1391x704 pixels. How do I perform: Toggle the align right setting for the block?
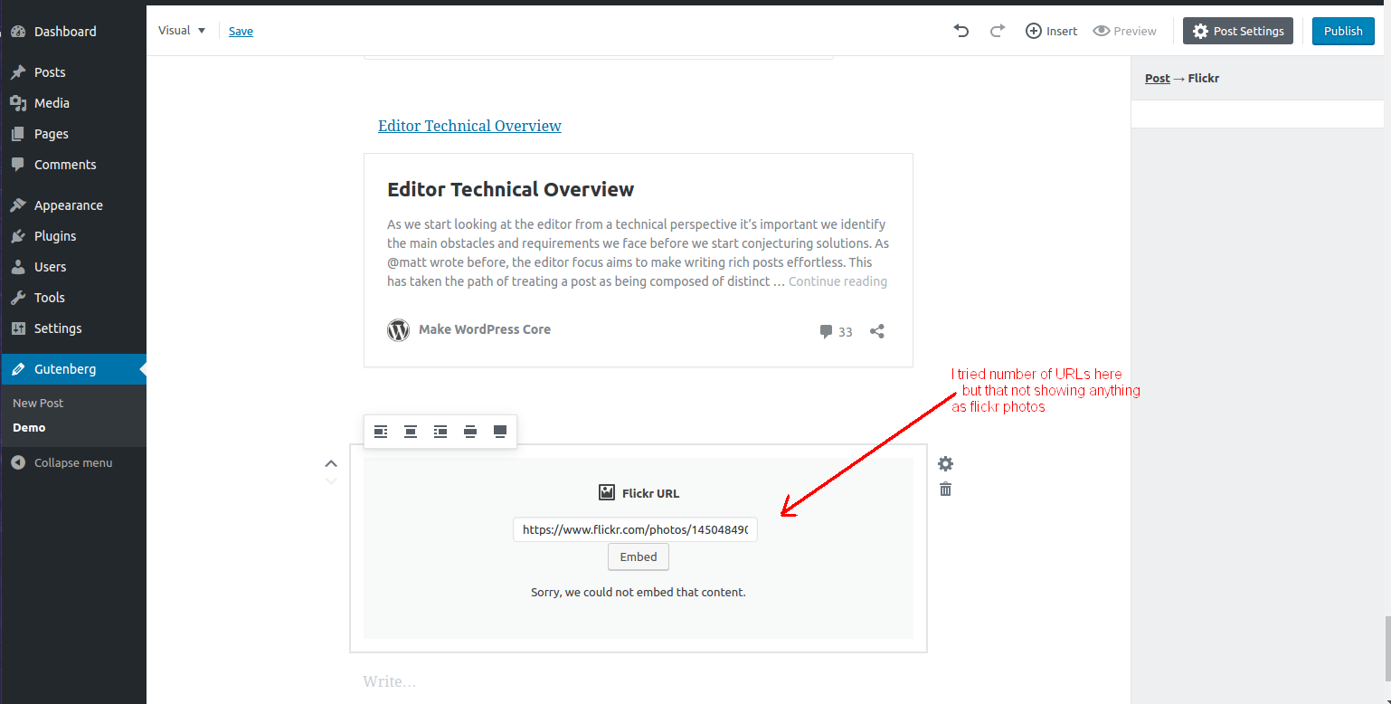[440, 432]
